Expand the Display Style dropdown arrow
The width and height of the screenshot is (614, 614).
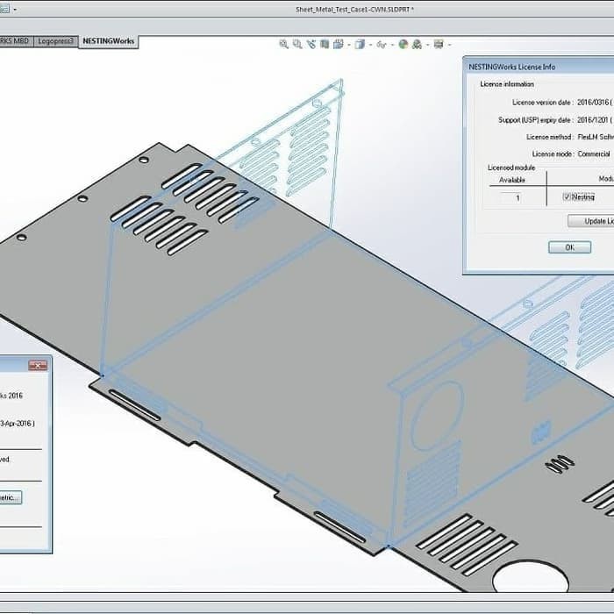(x=370, y=45)
